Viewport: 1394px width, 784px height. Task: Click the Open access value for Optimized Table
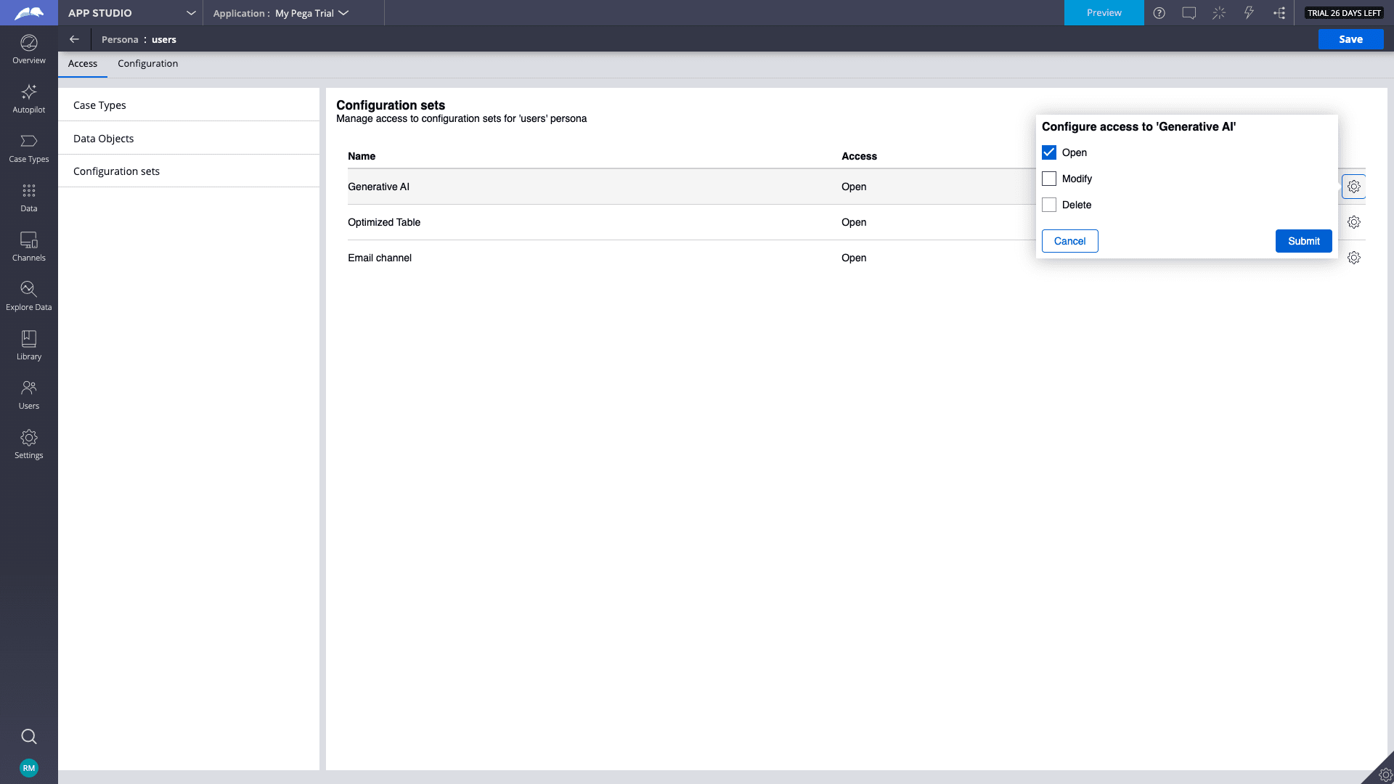point(854,222)
